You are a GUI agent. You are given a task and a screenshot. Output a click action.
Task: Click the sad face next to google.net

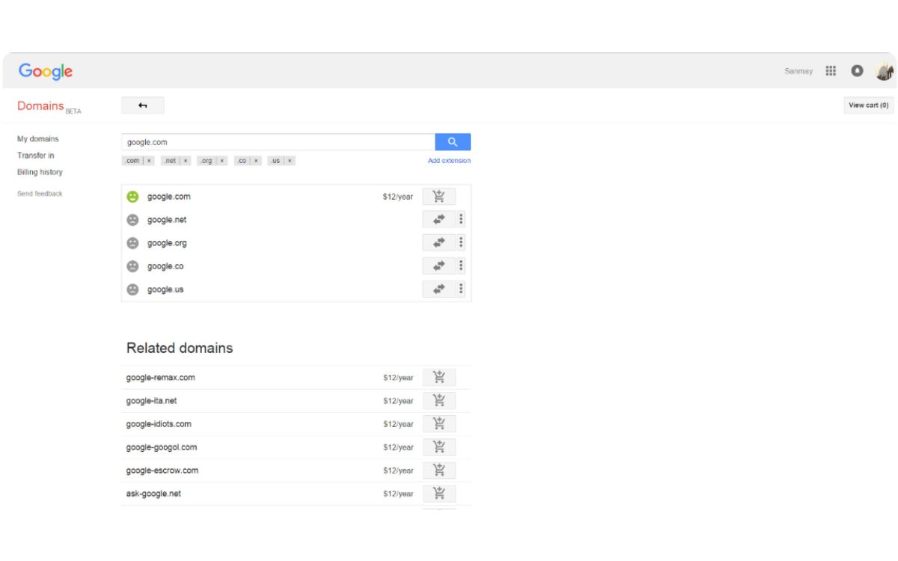(132, 220)
